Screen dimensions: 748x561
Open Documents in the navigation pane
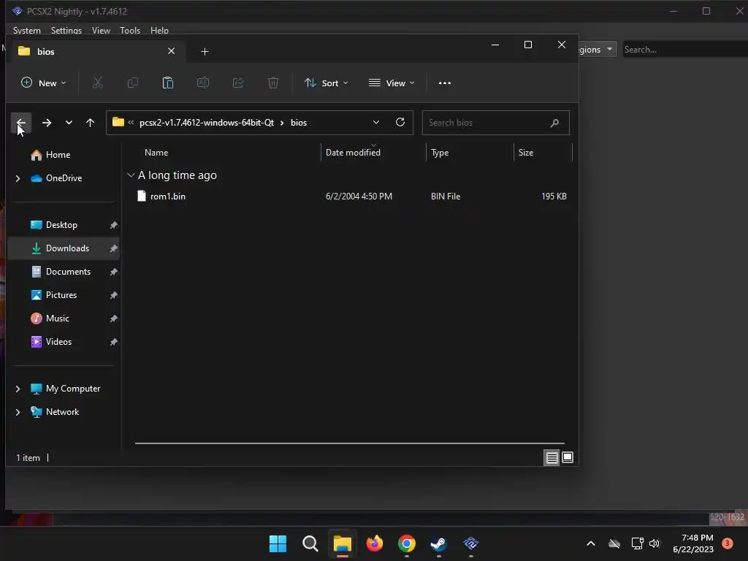click(68, 272)
